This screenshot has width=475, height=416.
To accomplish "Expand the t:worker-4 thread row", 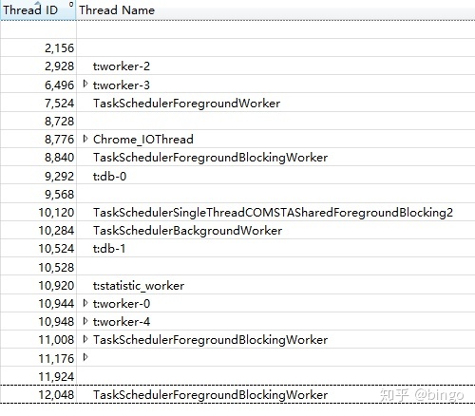I will (x=85, y=321).
